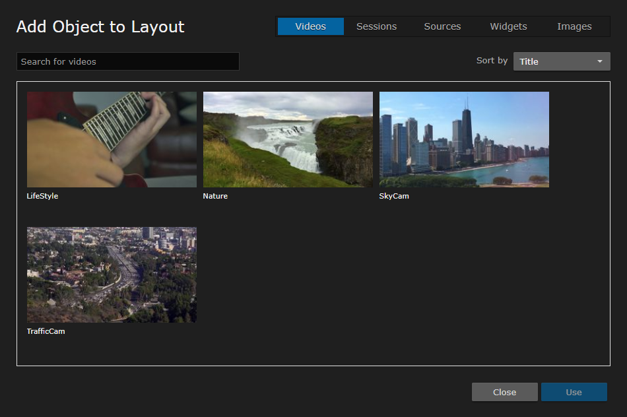
Task: Click the search for videos field
Action: (127, 61)
